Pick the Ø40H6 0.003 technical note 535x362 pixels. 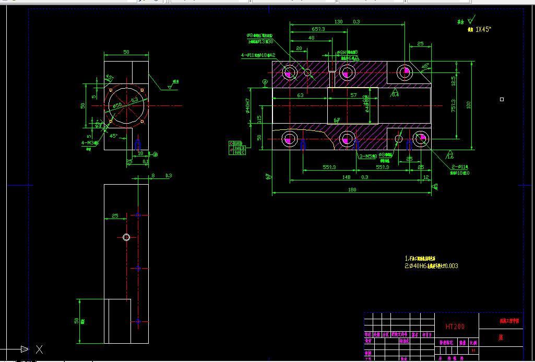431,266
